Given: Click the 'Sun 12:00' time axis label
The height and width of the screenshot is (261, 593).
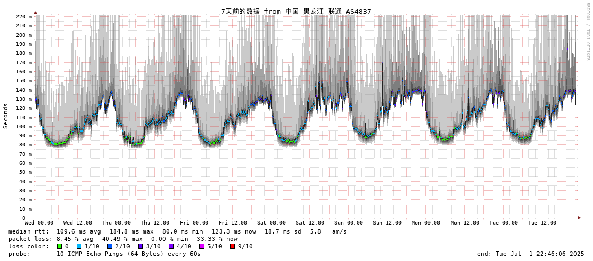Looking at the screenshot, I should [x=387, y=223].
